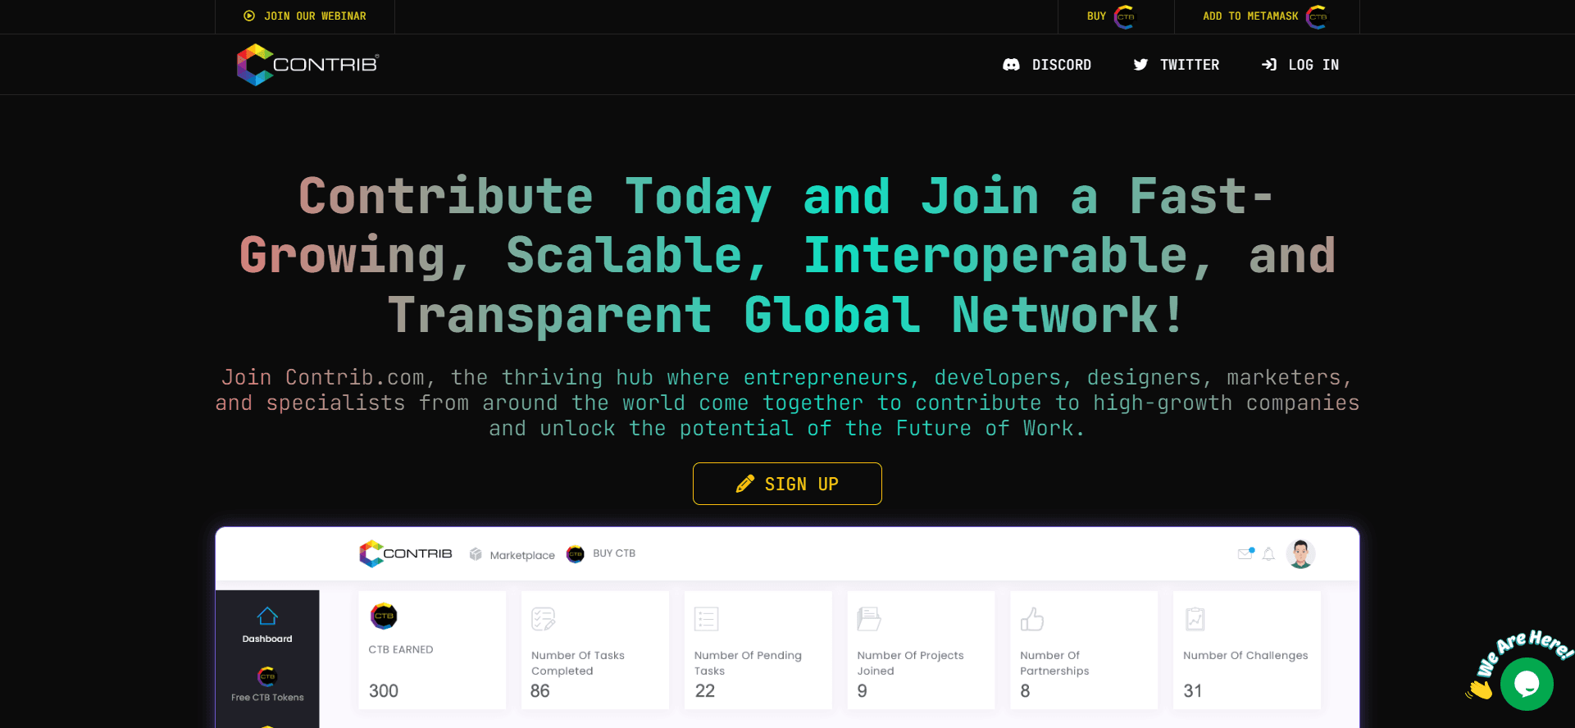Image resolution: width=1575 pixels, height=728 pixels.
Task: Open Free CTB Tokens in sidebar
Action: (x=267, y=685)
